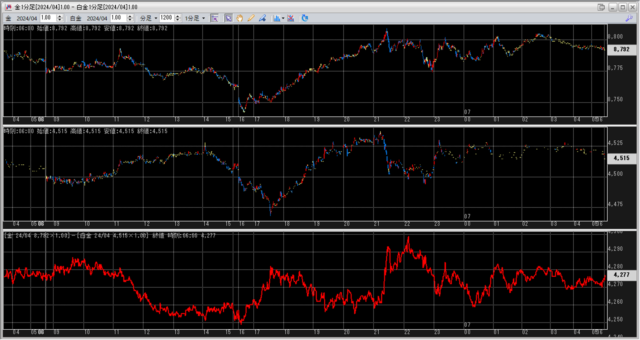The width and height of the screenshot is (640, 340).
Task: Click the restore child window icon
Action: click(601, 7)
